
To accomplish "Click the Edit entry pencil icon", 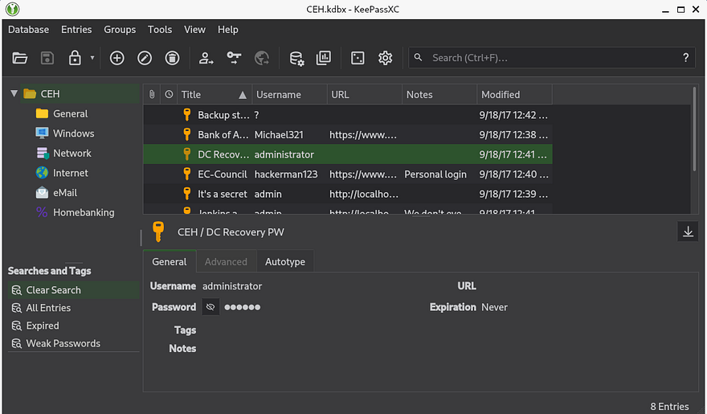I will coord(145,58).
